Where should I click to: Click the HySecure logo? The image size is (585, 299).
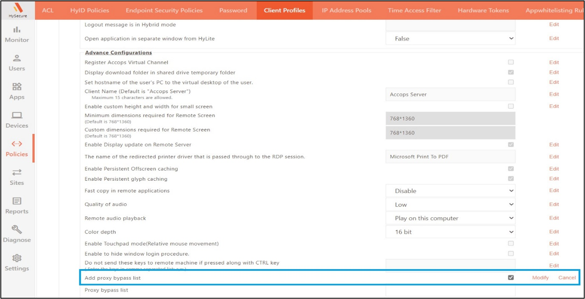click(x=17, y=10)
